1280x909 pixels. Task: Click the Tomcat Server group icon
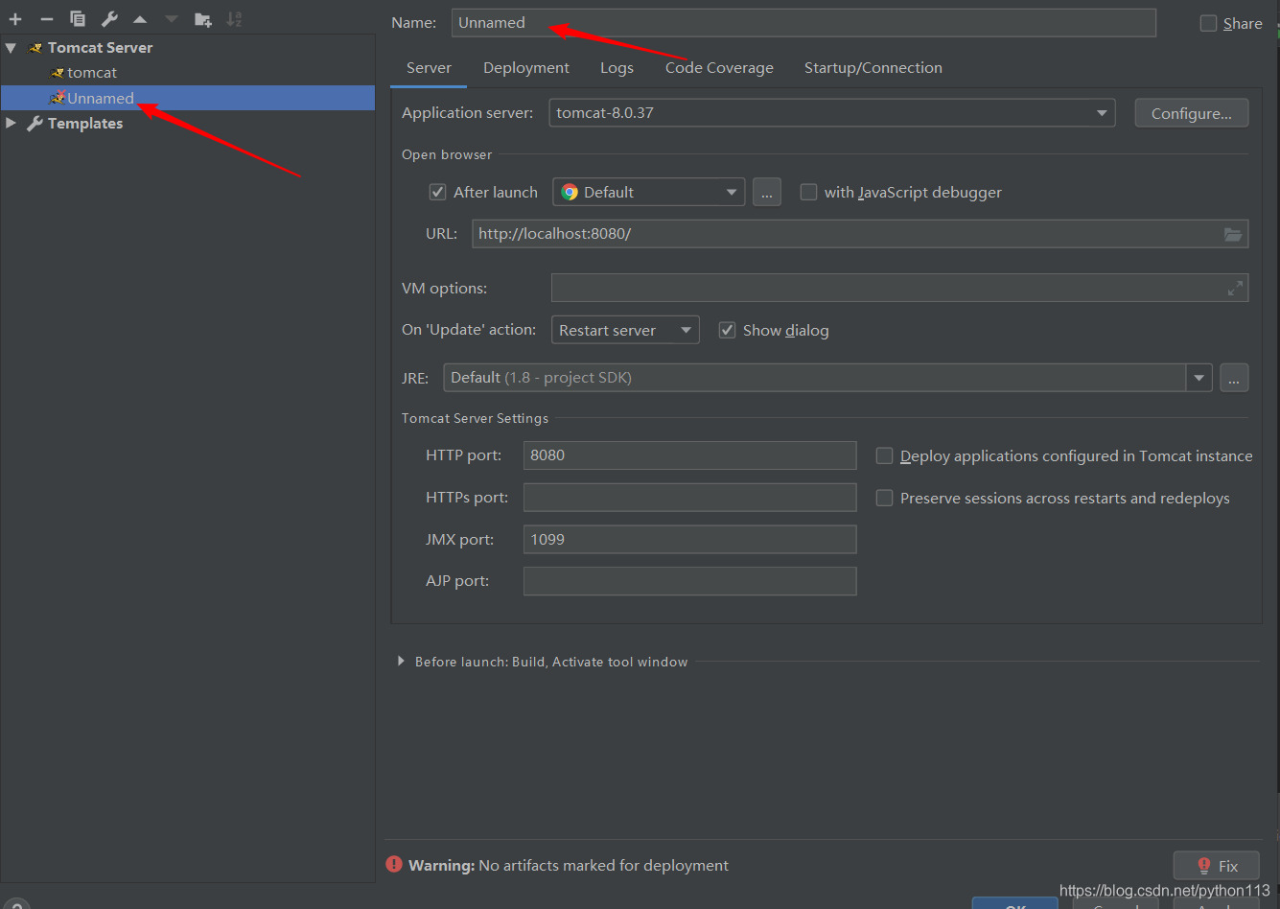36,48
